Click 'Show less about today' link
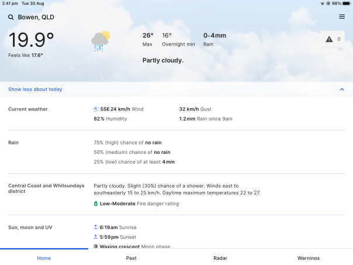Image resolution: width=353 pixels, height=265 pixels. 35,90
